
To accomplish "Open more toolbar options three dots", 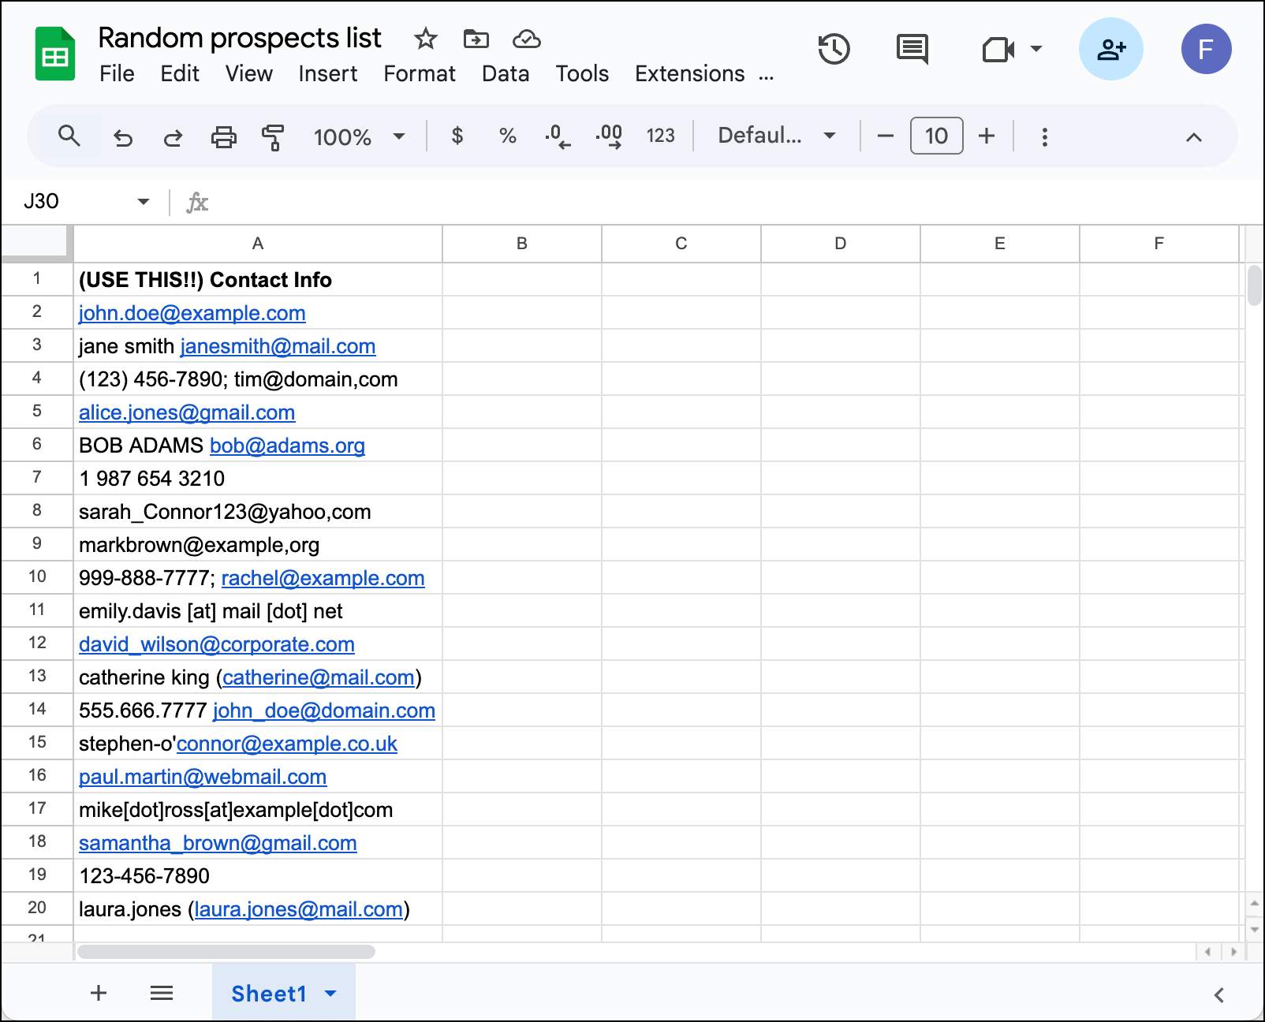I will pyautogui.click(x=1045, y=136).
